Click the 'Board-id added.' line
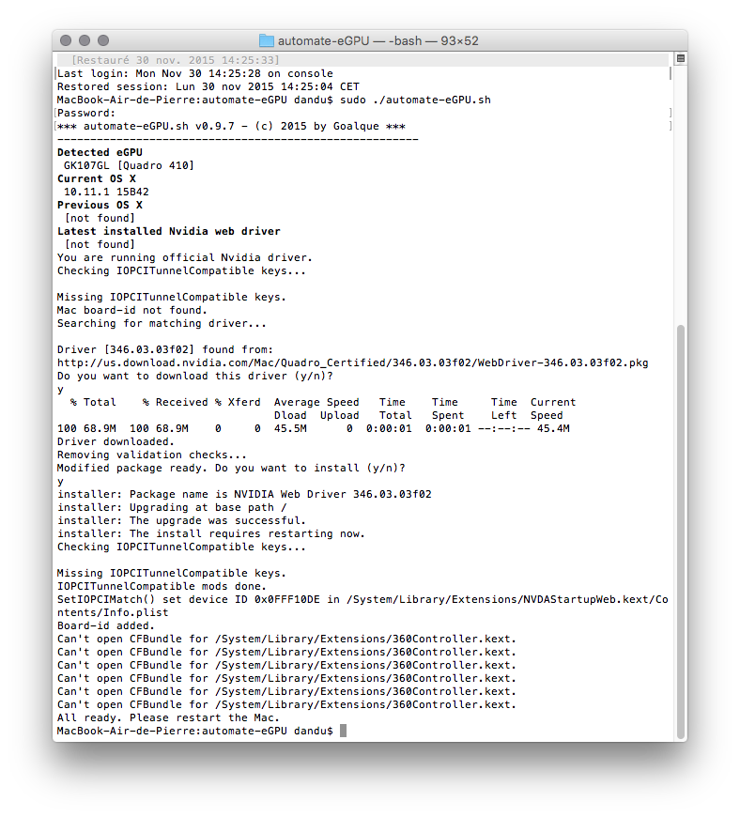Image resolution: width=740 pixels, height=817 pixels. [x=106, y=625]
